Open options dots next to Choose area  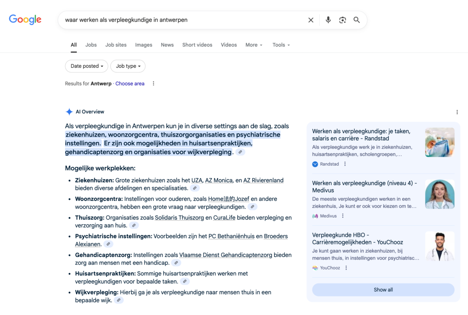[x=154, y=83]
